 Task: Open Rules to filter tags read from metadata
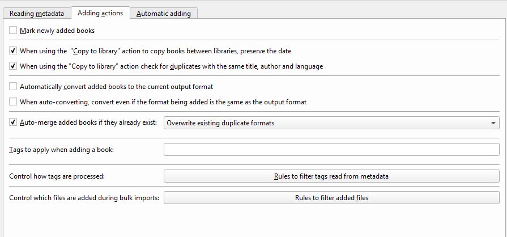pyautogui.click(x=331, y=176)
